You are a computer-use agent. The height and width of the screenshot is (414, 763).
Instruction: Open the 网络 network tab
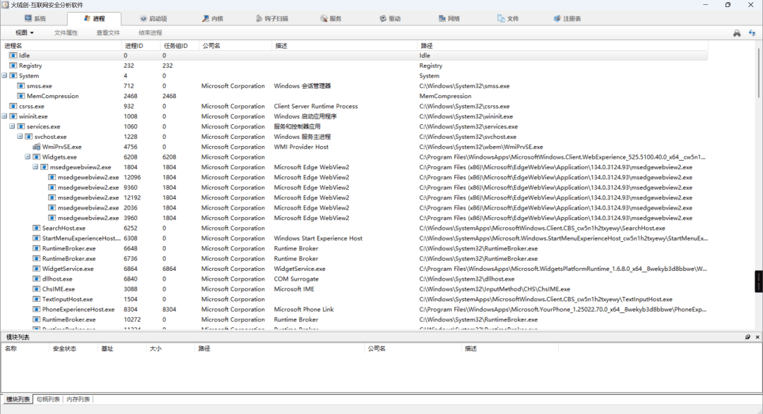449,18
